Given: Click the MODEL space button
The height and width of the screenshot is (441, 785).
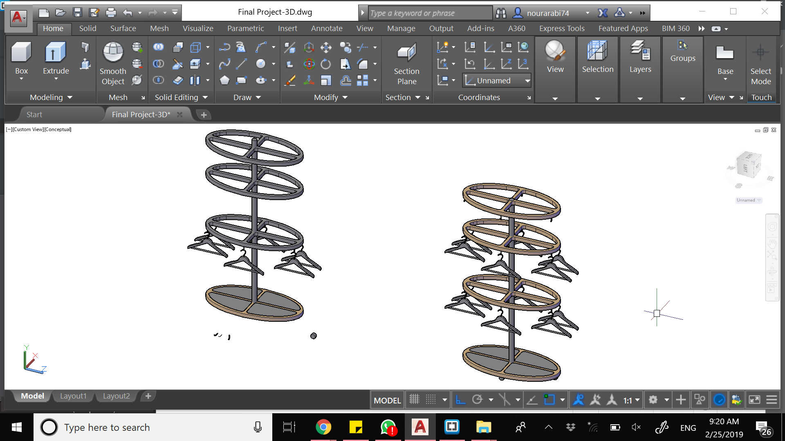Looking at the screenshot, I should pos(387,400).
